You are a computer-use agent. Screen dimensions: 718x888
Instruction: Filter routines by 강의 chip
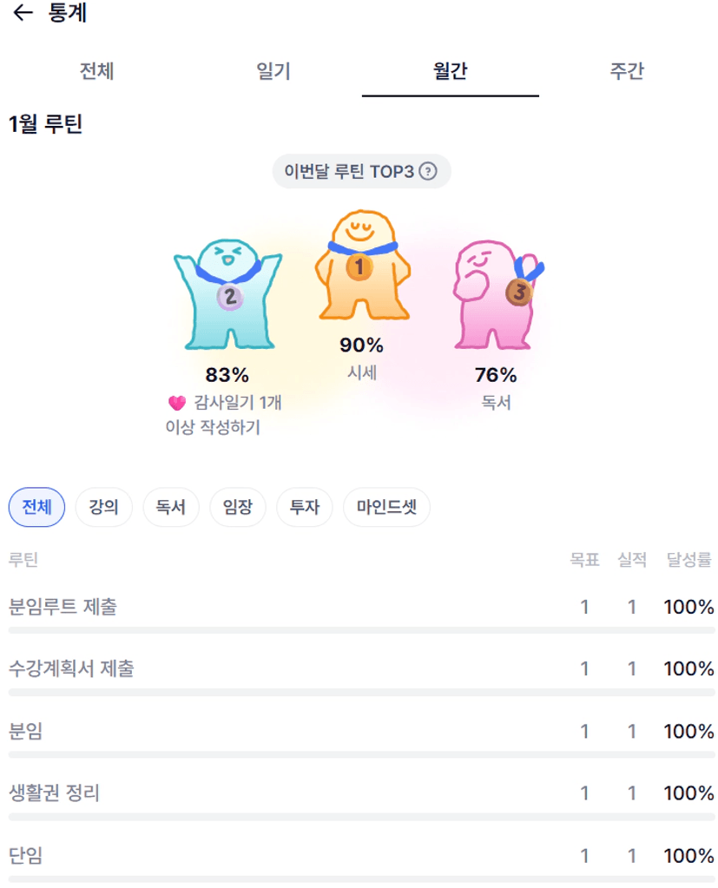[103, 507]
